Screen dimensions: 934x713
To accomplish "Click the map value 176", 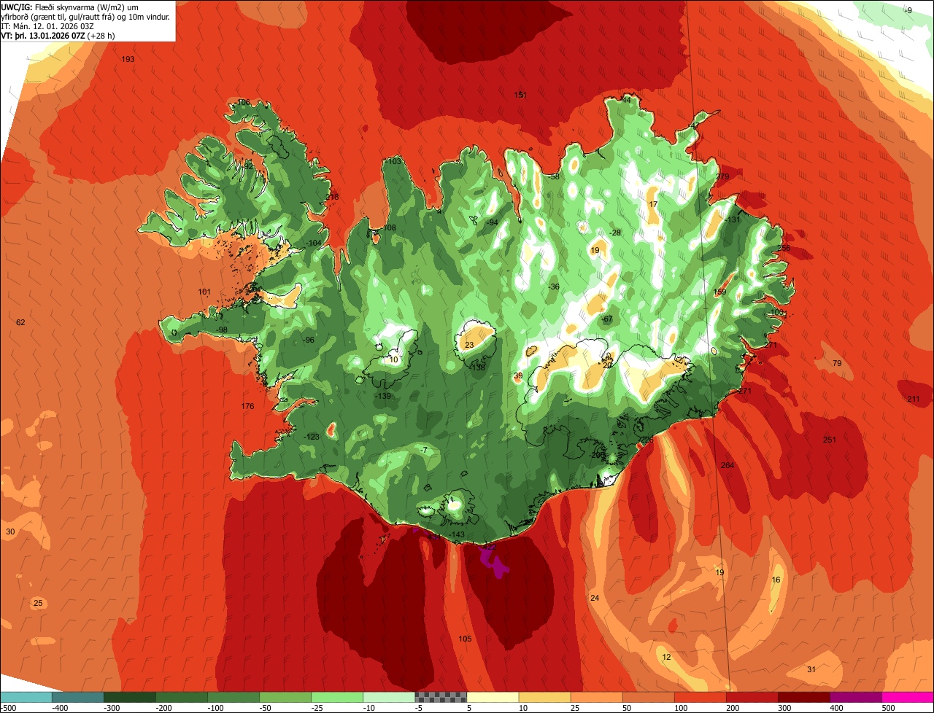I will [247, 406].
